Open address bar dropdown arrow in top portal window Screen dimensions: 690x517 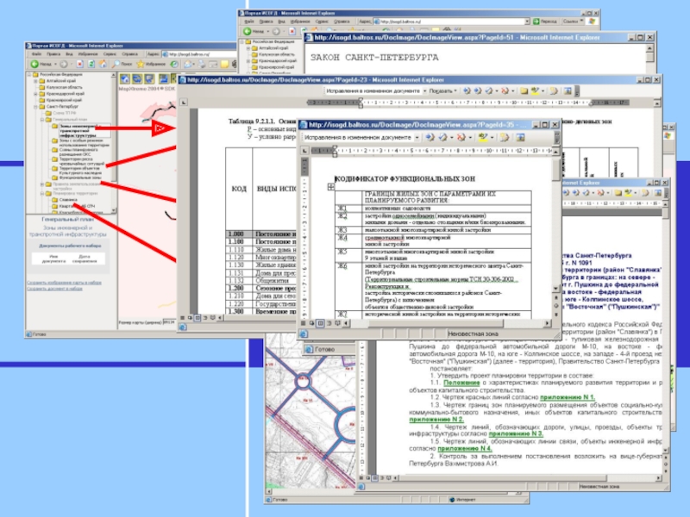coord(527,21)
